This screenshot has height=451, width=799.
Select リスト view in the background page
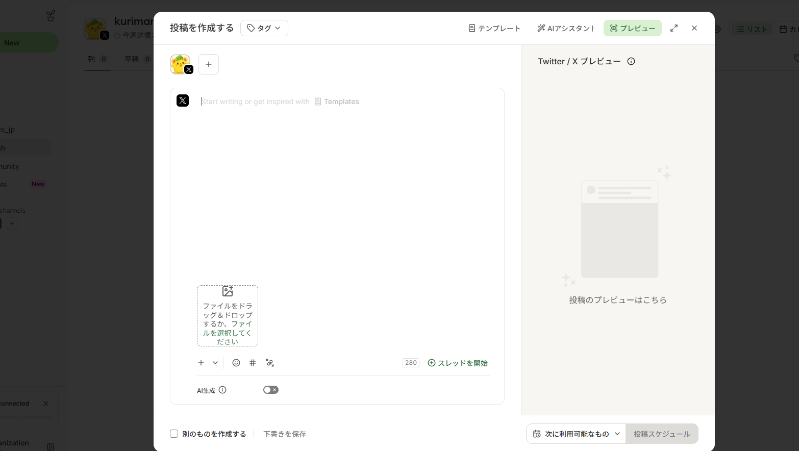coord(752,29)
